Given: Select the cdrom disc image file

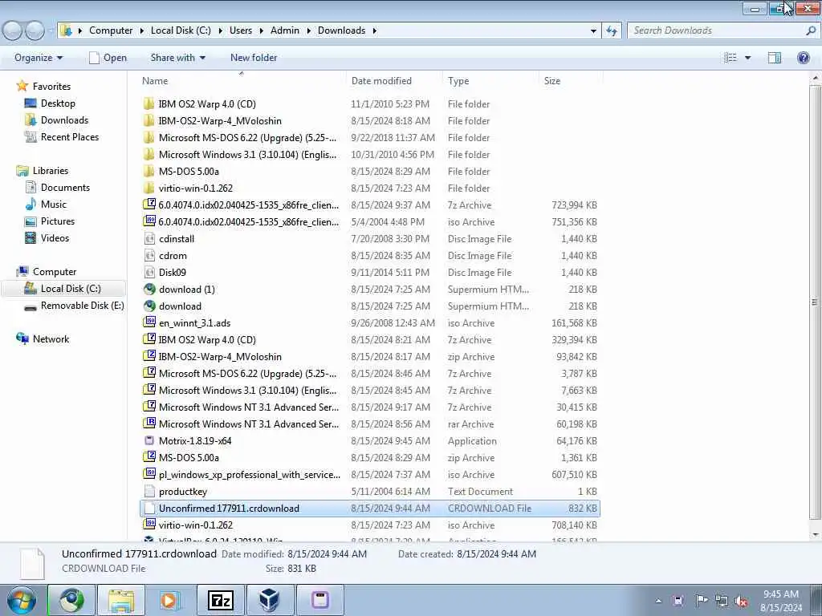Looking at the screenshot, I should (369, 256).
